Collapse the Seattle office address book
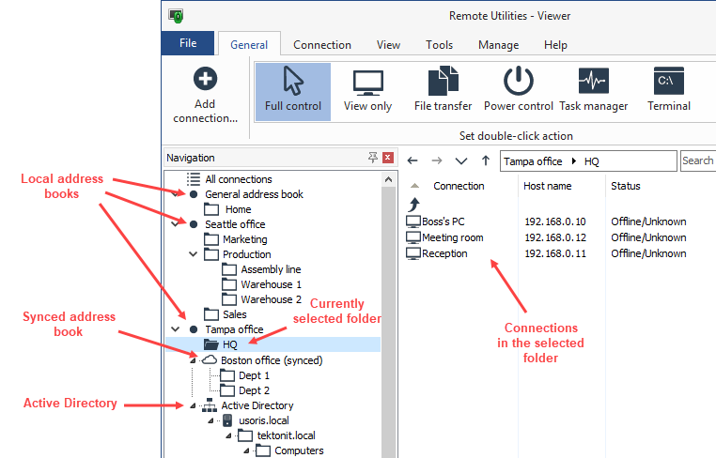716x458 pixels. 176,224
